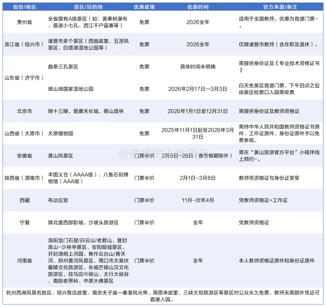Click the 黄山旅游官方平台 remark cell
The width and height of the screenshot is (326, 307).
[x=279, y=156]
